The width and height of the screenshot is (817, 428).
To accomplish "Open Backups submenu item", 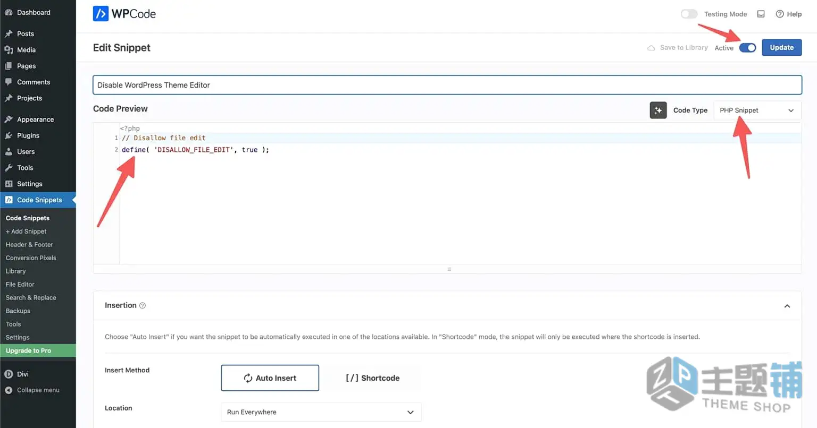I will tap(18, 311).
